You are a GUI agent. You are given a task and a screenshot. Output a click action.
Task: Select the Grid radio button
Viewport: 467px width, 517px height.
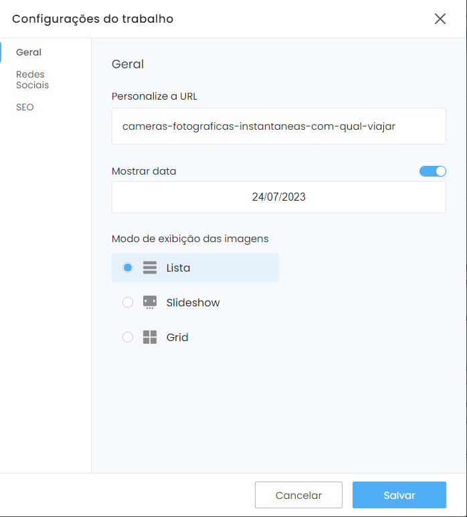(x=128, y=337)
